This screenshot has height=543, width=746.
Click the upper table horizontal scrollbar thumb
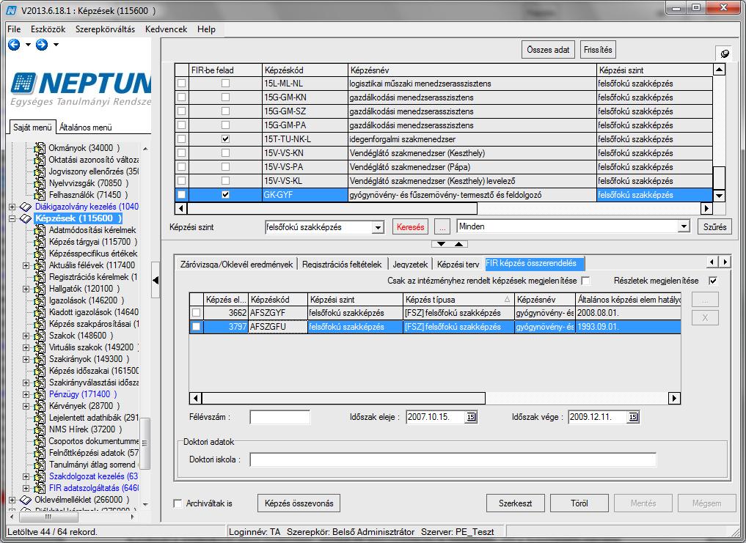(x=332, y=208)
